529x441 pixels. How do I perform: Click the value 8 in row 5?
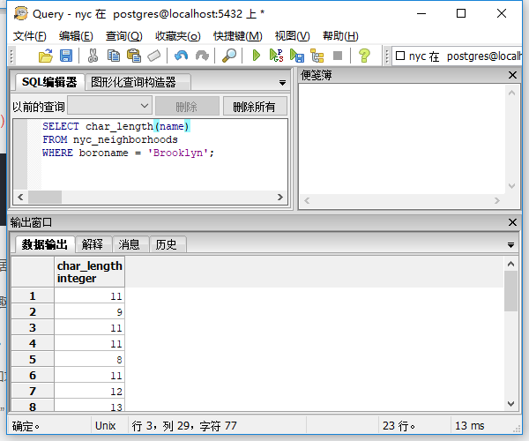[89, 359]
